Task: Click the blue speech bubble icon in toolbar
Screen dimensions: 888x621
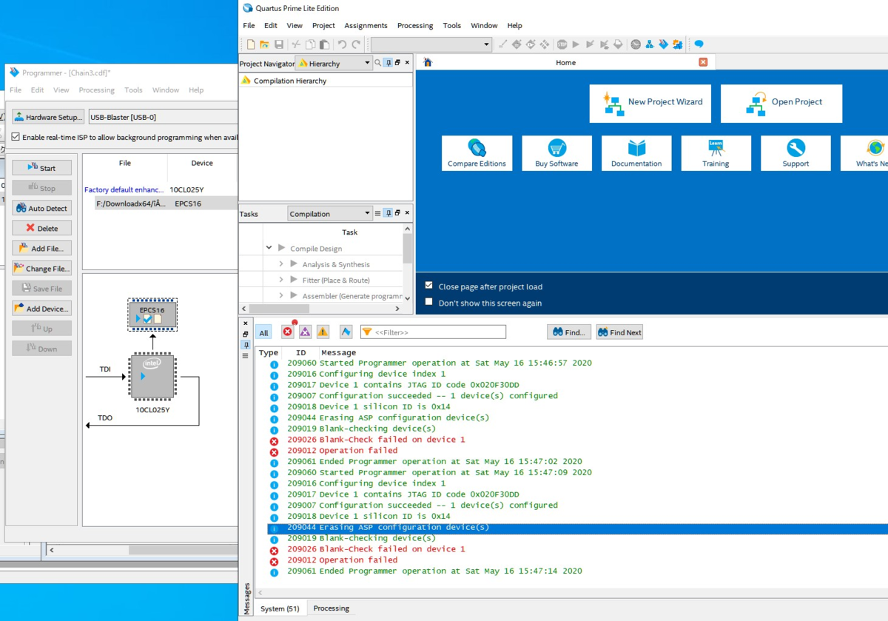Action: [699, 44]
